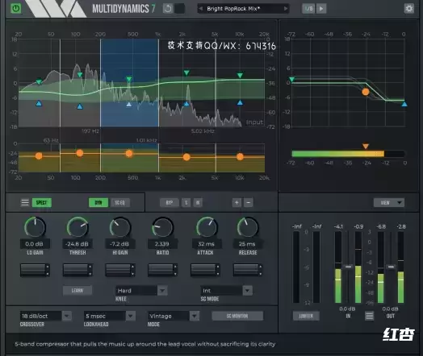Open the KNEE dropdown showing Hard
Screen dimensions: 423x356
(141, 291)
